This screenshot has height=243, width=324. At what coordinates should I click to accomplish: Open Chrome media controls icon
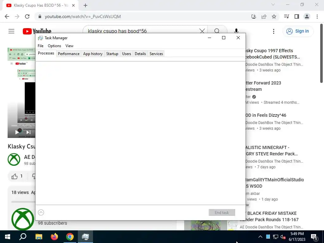tap(286, 16)
